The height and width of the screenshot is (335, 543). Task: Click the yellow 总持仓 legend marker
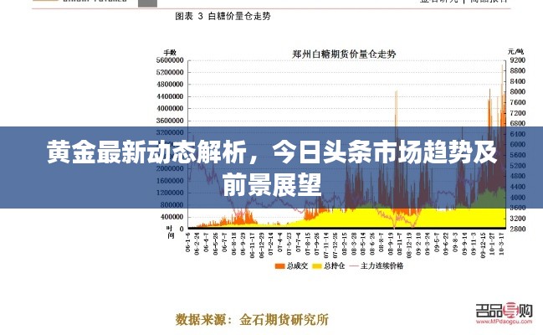click(x=318, y=265)
